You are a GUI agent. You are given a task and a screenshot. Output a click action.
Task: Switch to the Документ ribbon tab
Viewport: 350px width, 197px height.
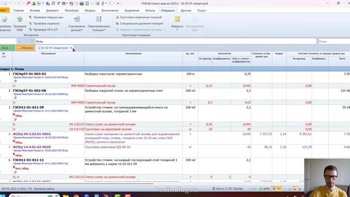tap(52, 10)
